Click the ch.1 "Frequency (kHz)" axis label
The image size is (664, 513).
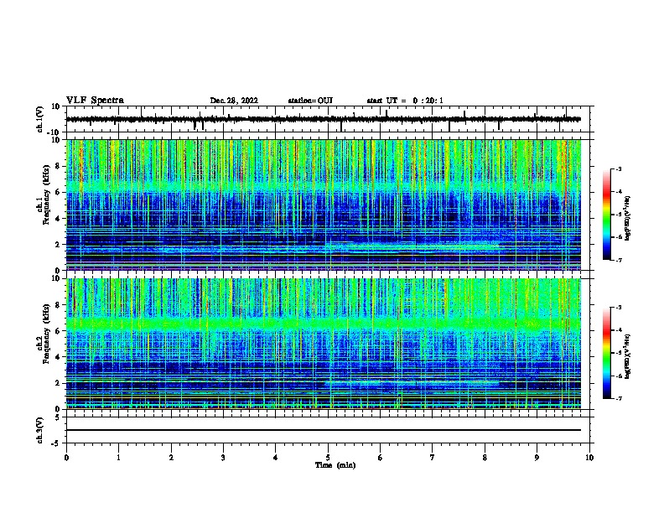pos(46,194)
